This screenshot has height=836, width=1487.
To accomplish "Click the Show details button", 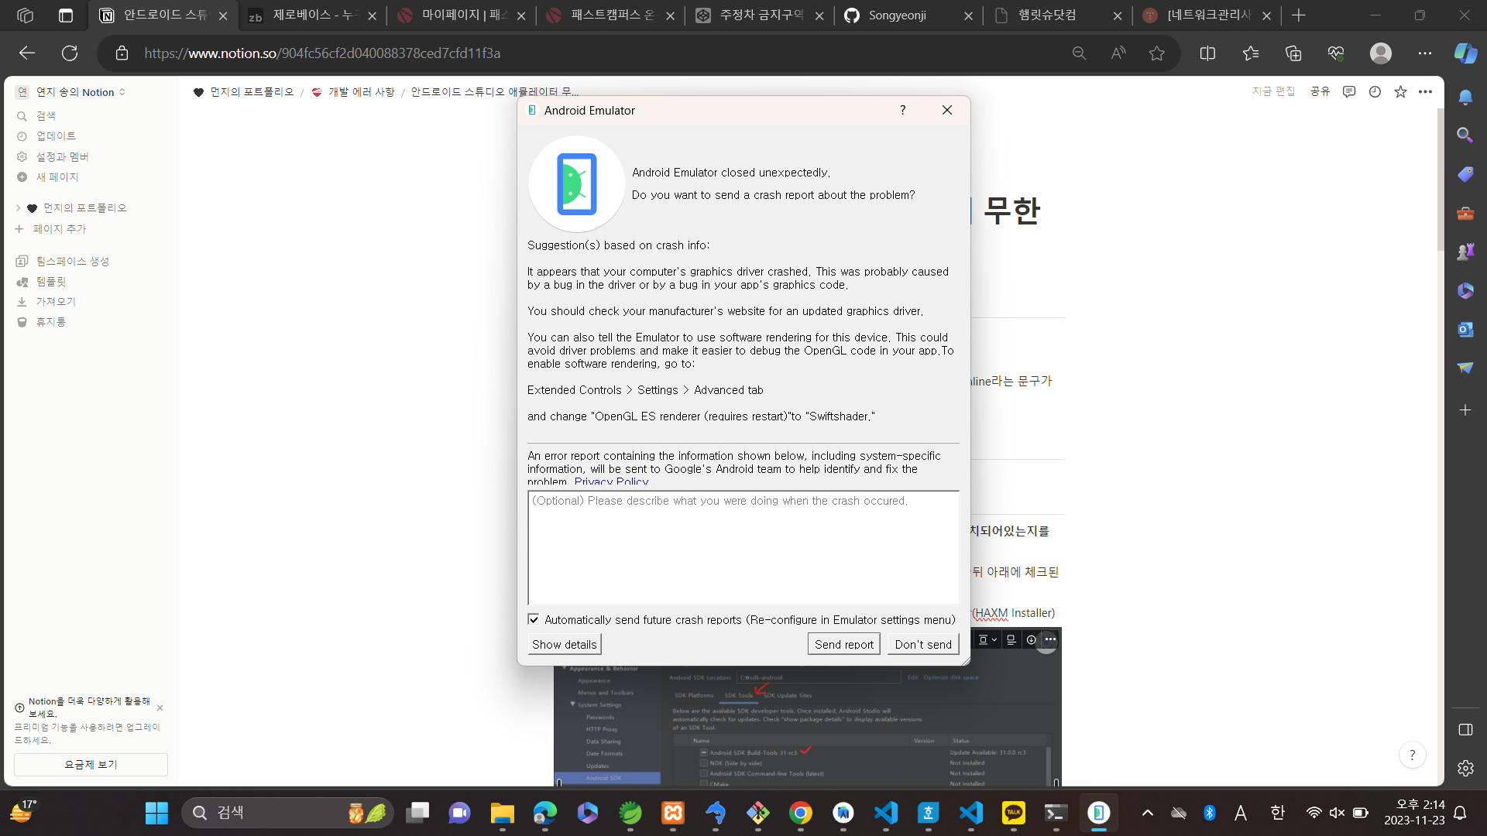I will (x=564, y=644).
